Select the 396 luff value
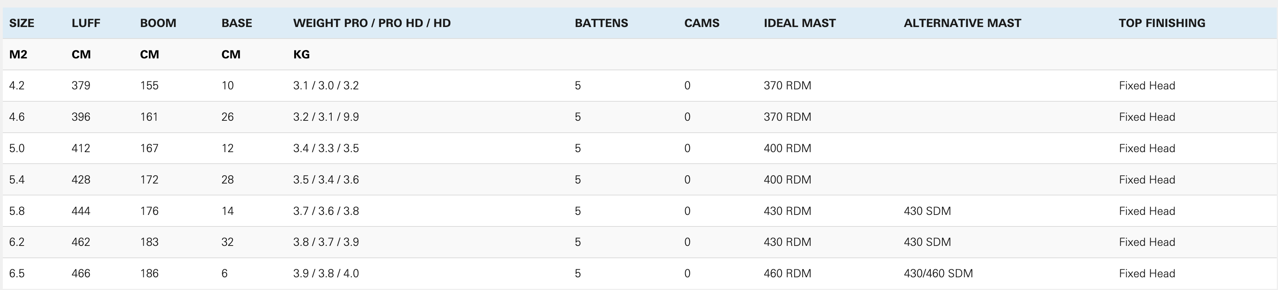This screenshot has width=1278, height=290. coord(81,117)
